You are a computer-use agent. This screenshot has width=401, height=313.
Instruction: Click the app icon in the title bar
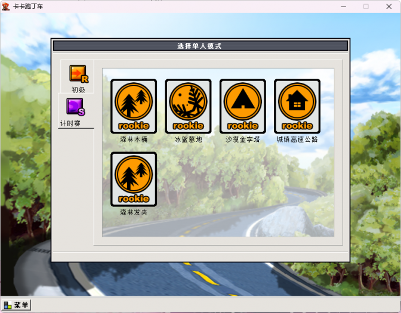6,6
